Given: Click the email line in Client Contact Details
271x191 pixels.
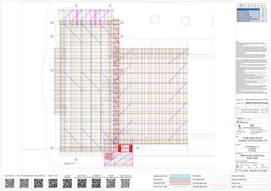Looking at the screenshot, I should pyautogui.click(x=246, y=163).
